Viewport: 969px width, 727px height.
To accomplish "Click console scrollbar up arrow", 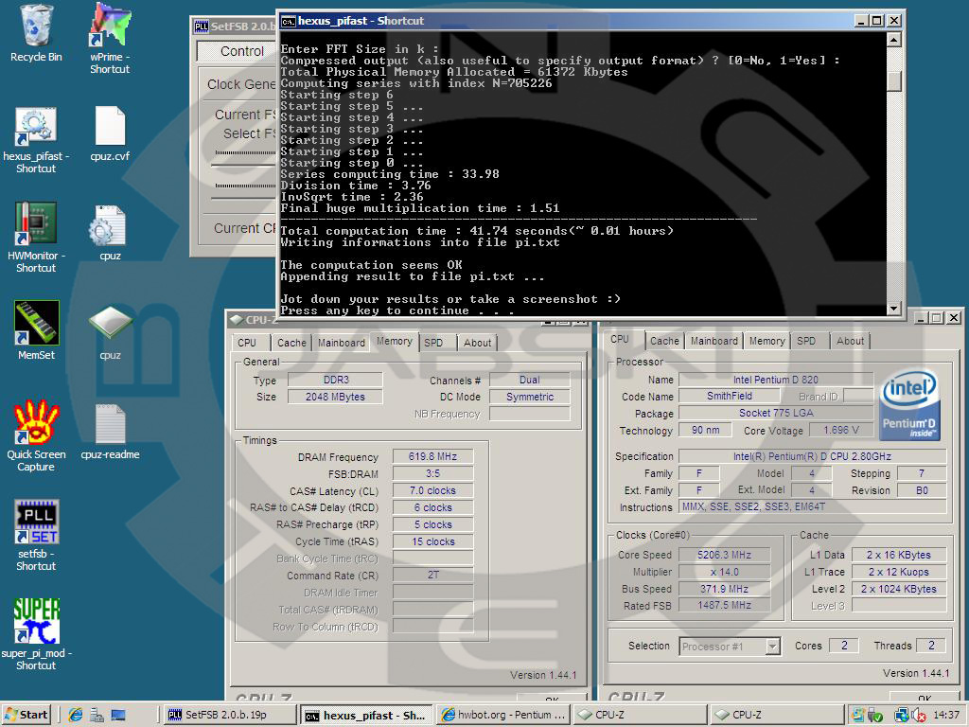I will (x=893, y=40).
